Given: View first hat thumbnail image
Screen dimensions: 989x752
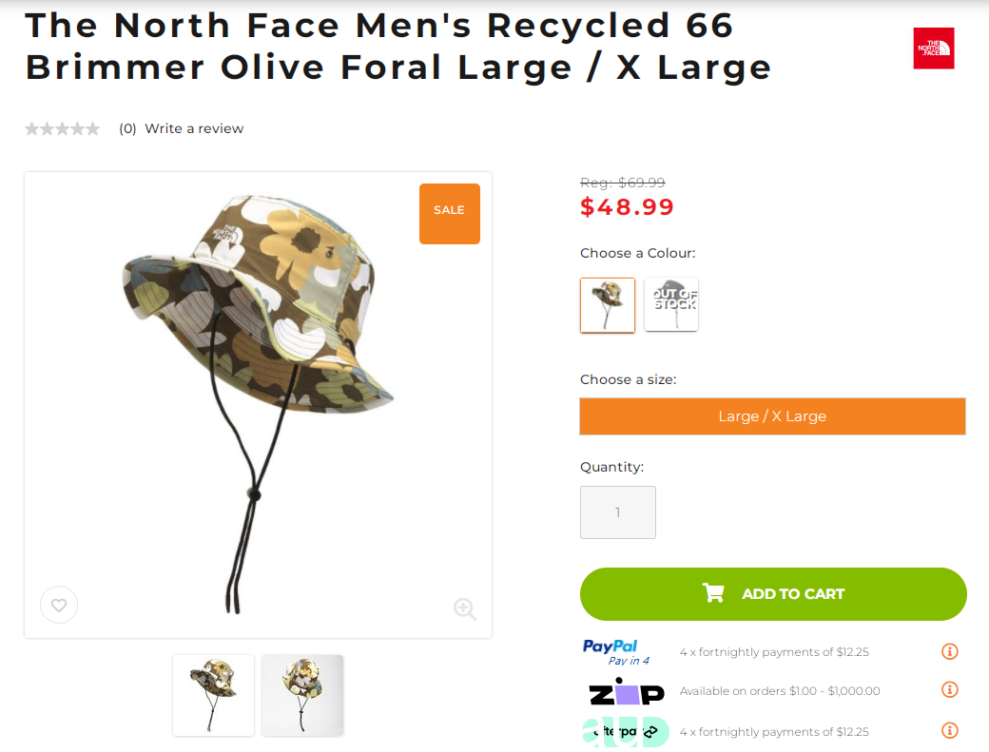Looking at the screenshot, I should pos(213,695).
